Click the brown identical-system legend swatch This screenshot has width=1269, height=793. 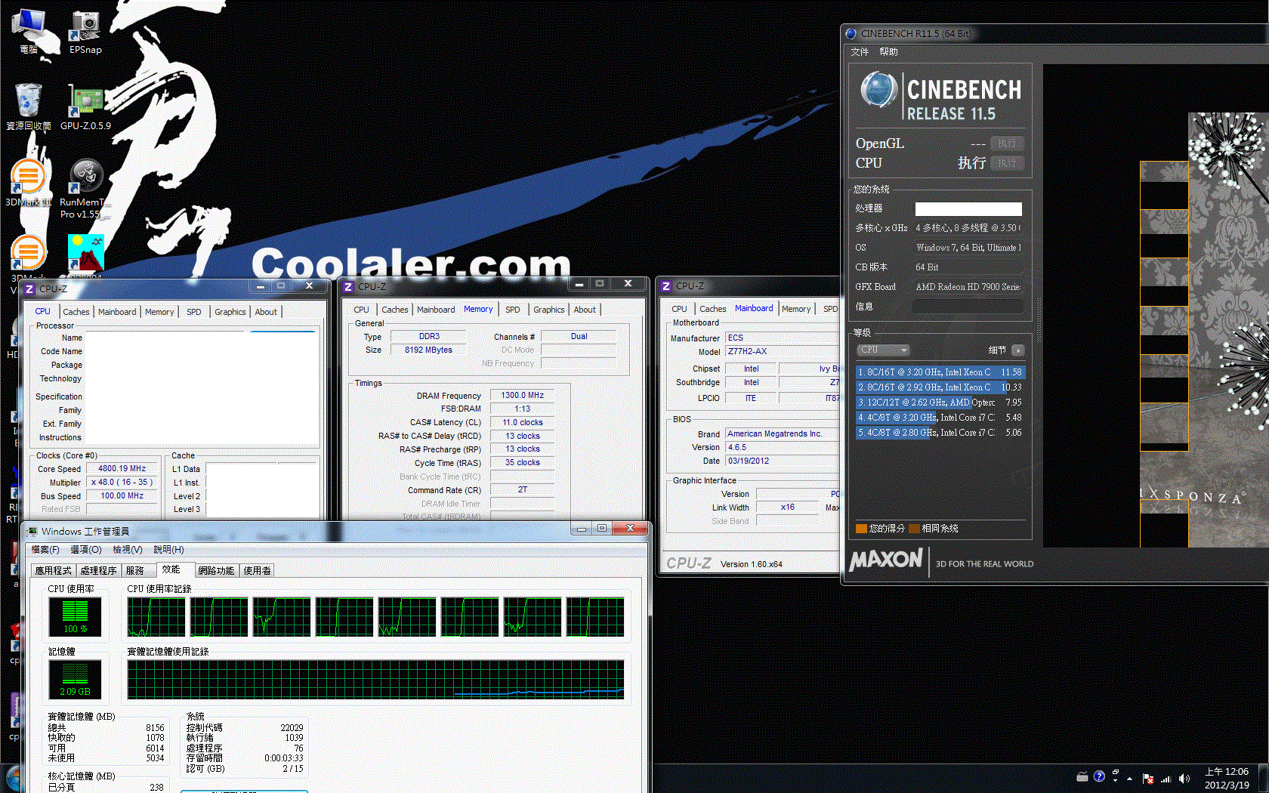(914, 529)
